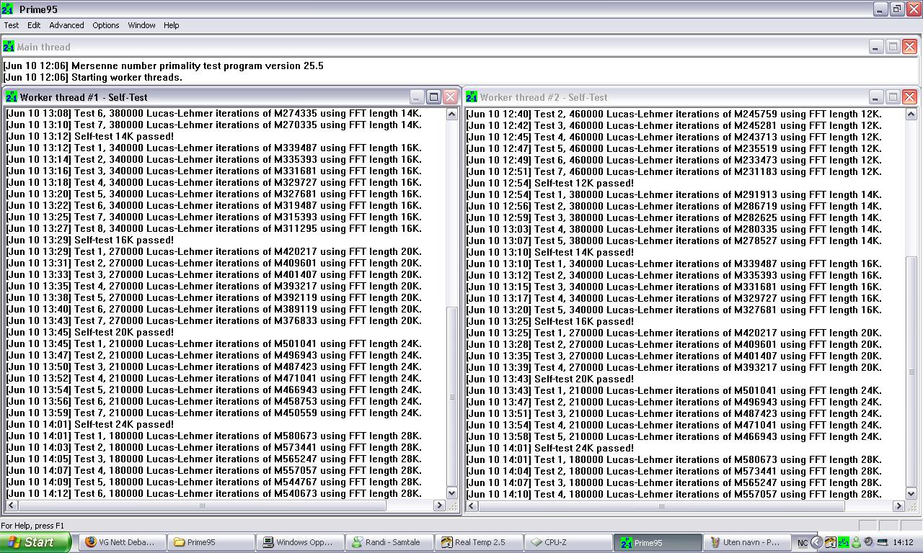Click 'Self-test 24K passed!' in Worker thread #2
Screen dimensions: 923x553
tap(550, 448)
